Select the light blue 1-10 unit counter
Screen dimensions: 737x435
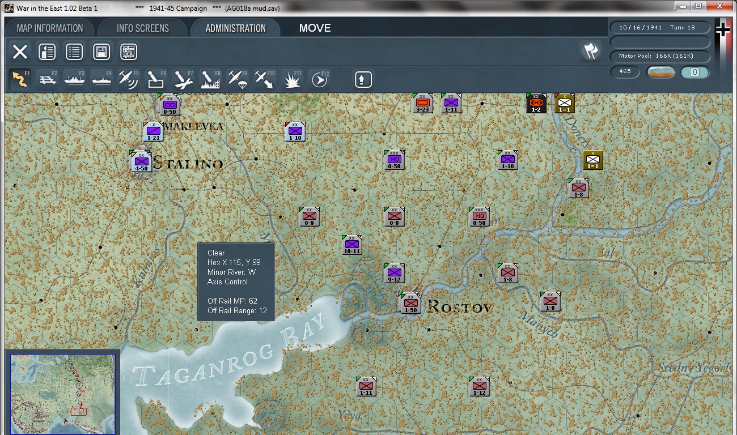[x=295, y=131]
